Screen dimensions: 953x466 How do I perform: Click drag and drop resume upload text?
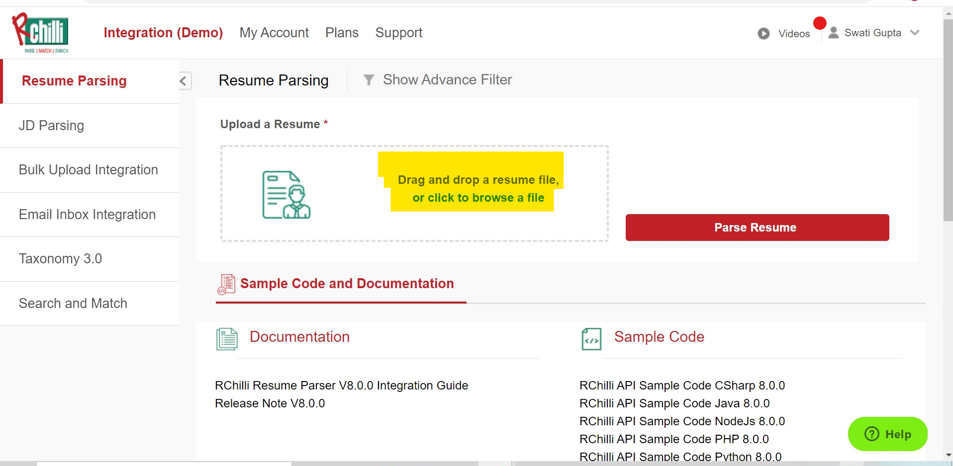[x=478, y=189]
